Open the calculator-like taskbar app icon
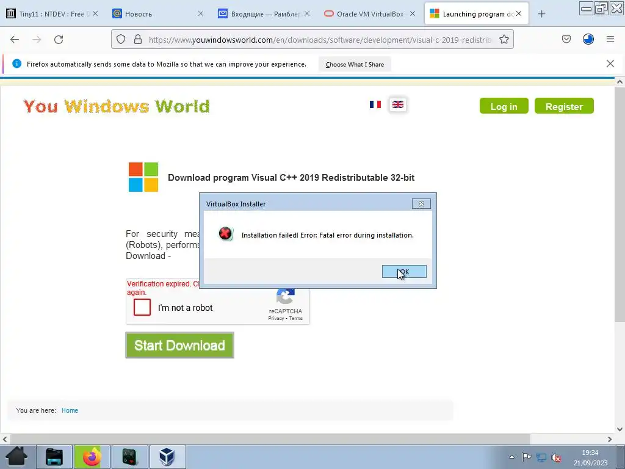Screen dimensions: 625x469 click(129, 457)
